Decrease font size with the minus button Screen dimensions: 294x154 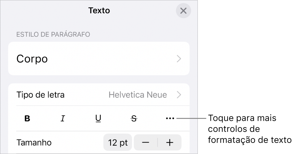(x=146, y=143)
